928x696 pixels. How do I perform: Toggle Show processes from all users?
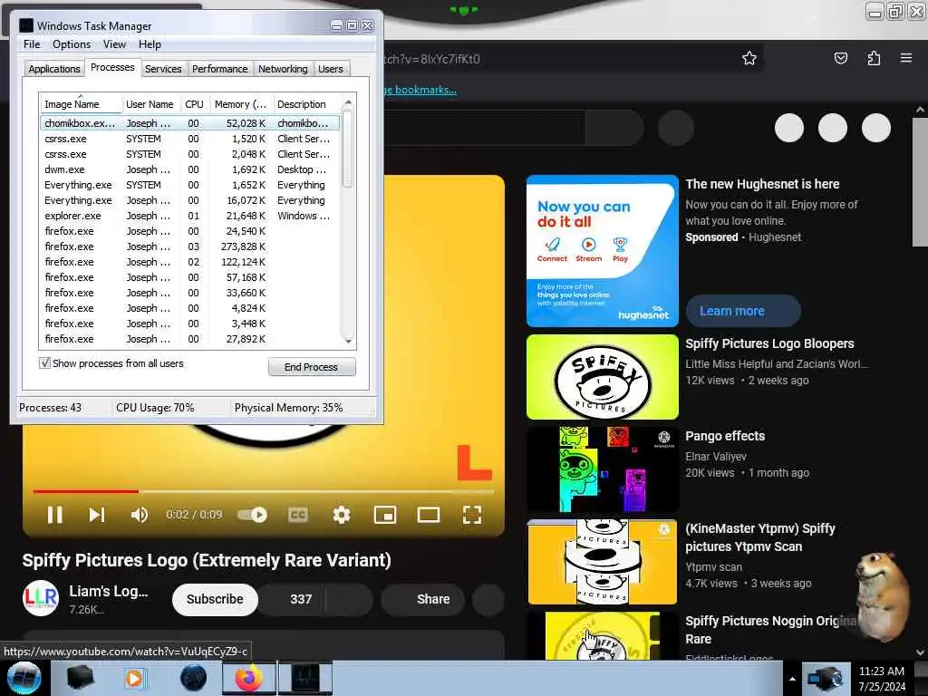pyautogui.click(x=45, y=362)
